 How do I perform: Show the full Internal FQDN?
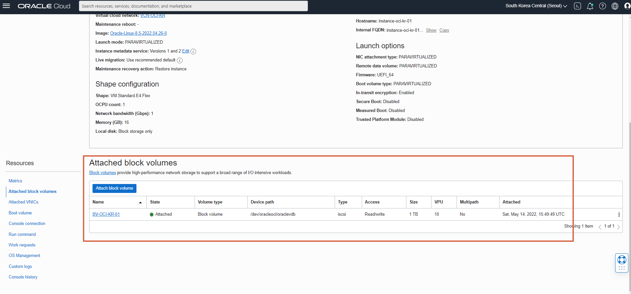[x=431, y=30]
